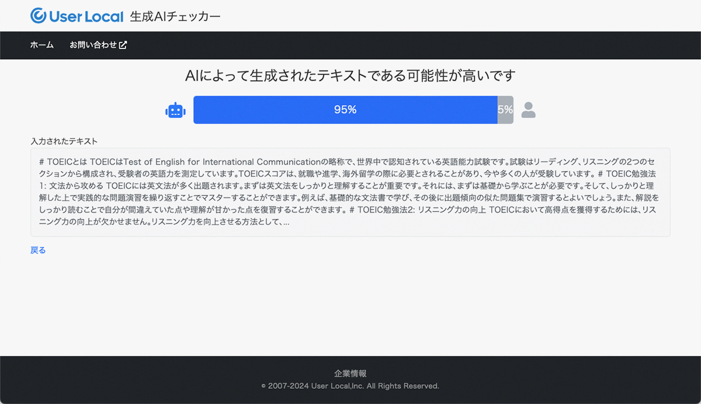Click the copyright 2007-2024 User Local text
This screenshot has width=701, height=404.
coord(350,386)
